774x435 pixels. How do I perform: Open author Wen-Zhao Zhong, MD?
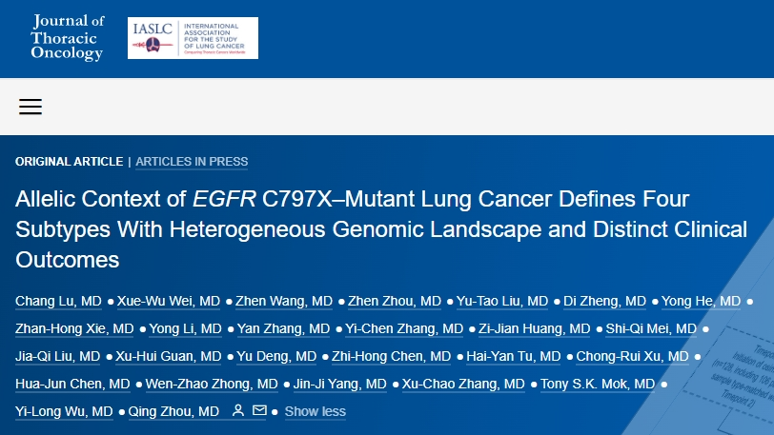[212, 384]
